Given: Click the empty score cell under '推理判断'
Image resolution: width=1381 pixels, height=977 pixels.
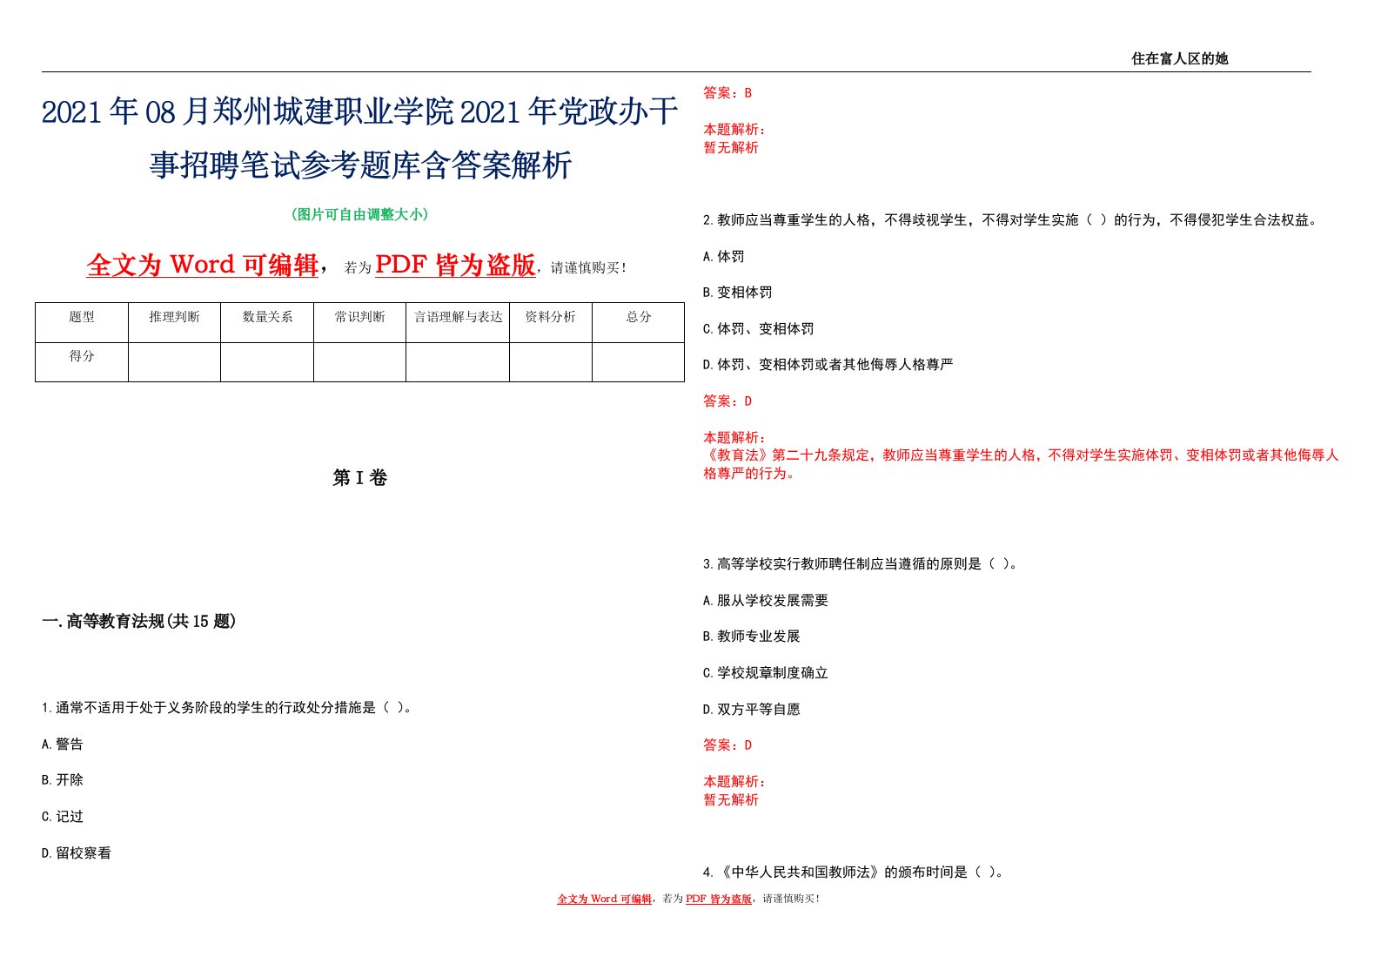Looking at the screenshot, I should (174, 362).
